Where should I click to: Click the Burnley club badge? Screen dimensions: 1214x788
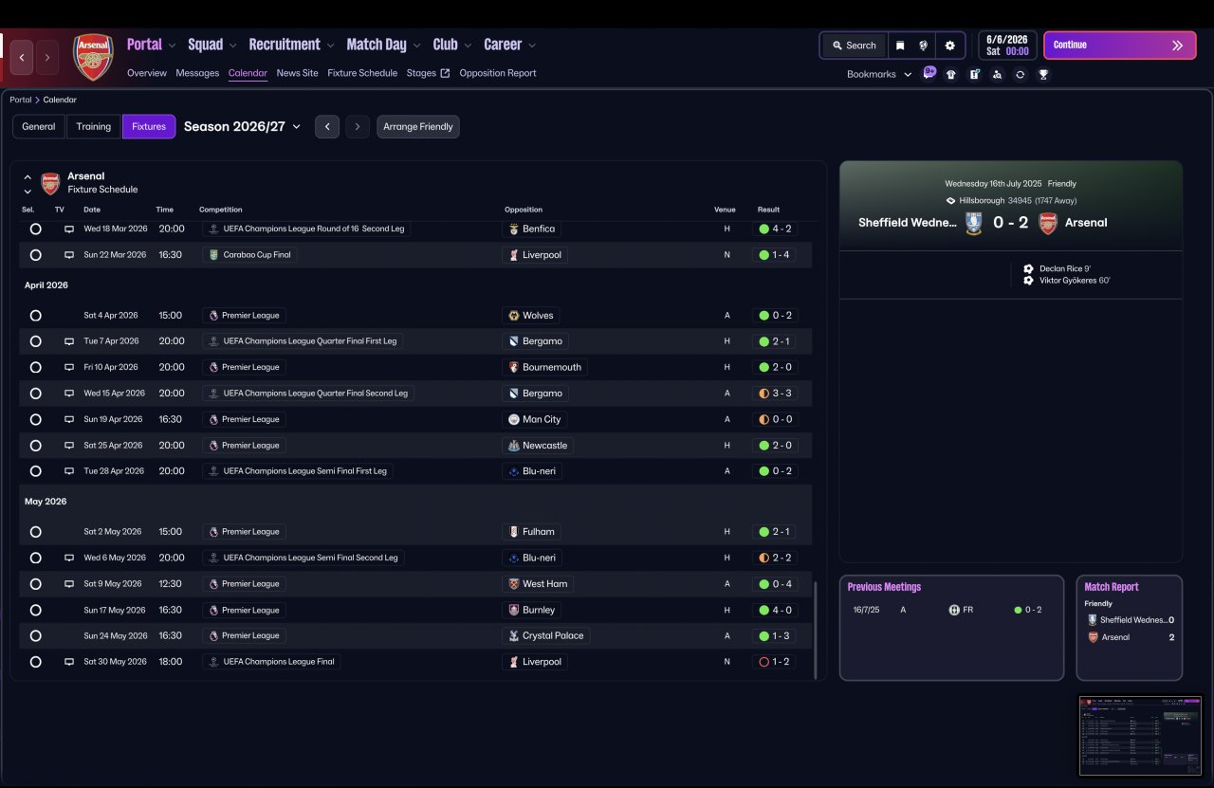[514, 610]
